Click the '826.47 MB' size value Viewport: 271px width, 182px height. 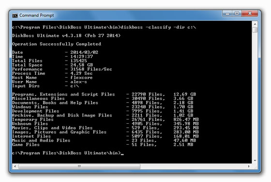pos(186,119)
